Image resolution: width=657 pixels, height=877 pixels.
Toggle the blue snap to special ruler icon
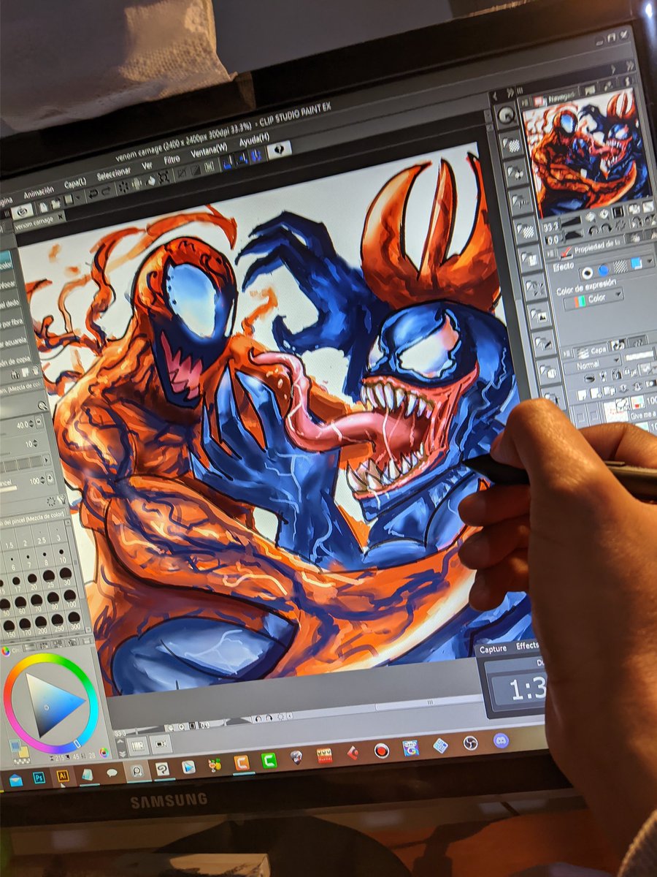[x=242, y=159]
